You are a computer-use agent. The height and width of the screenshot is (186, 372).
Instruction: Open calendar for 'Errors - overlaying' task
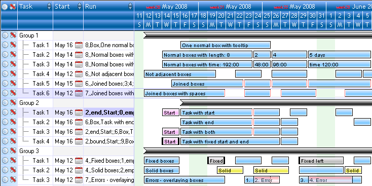point(79,180)
